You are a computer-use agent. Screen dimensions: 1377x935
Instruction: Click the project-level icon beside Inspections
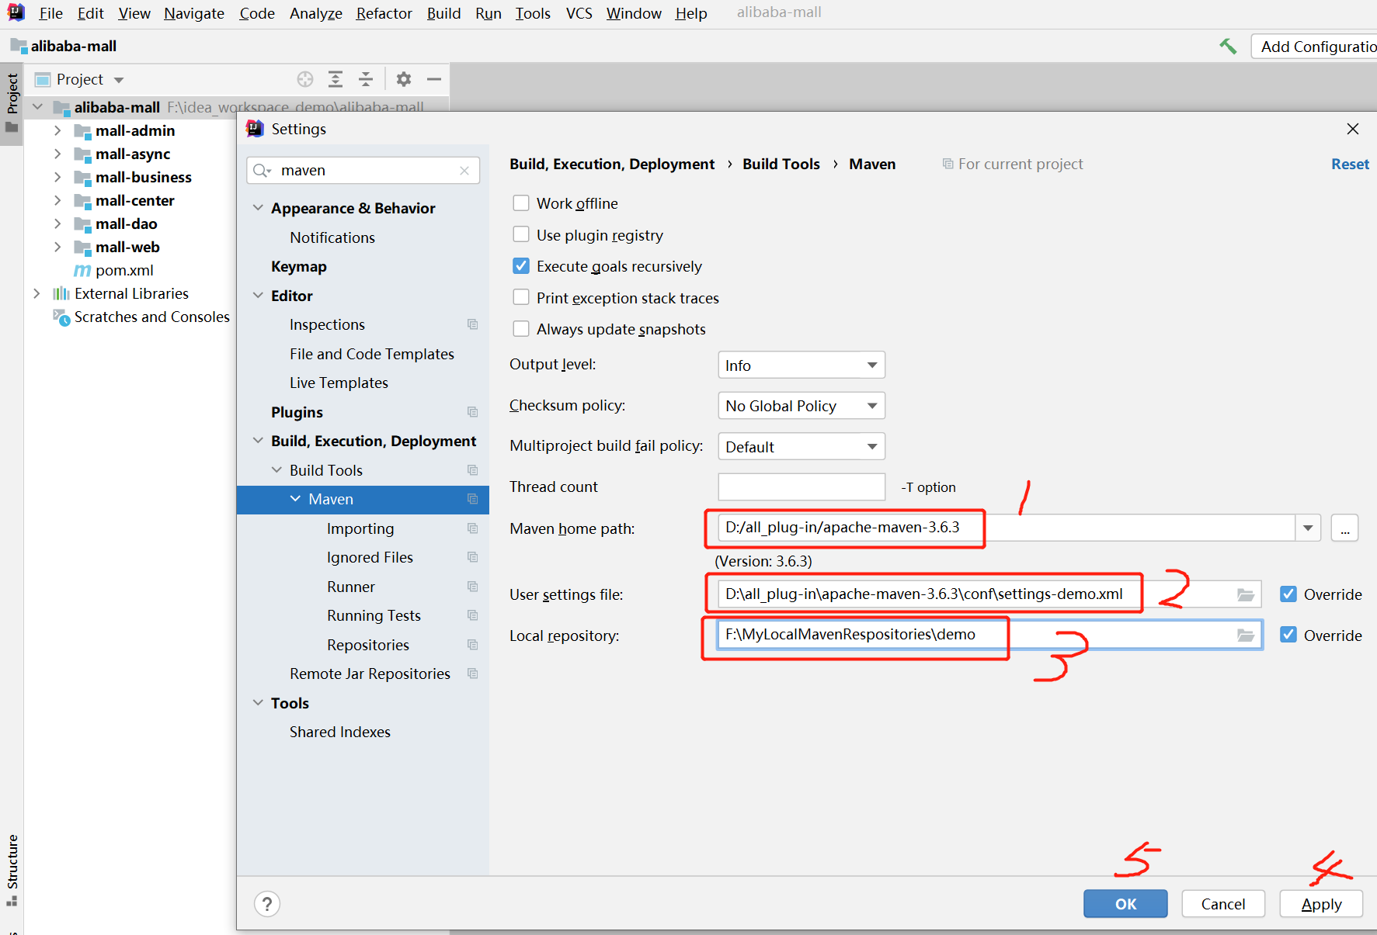472,324
